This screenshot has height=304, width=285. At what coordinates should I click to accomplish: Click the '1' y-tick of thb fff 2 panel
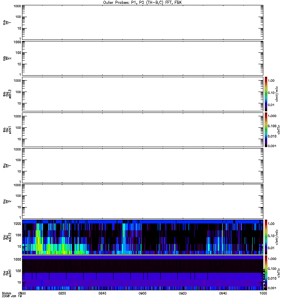pos(20,74)
